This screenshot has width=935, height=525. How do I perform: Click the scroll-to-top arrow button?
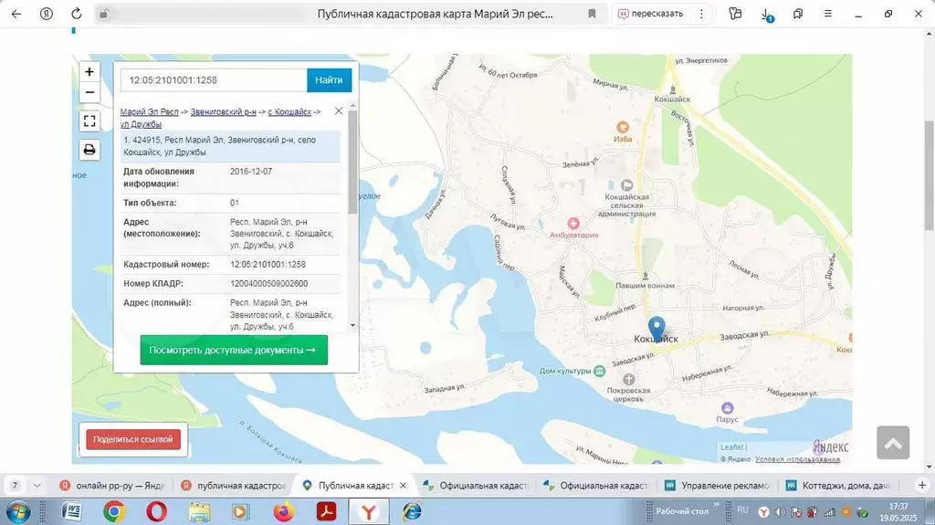pyautogui.click(x=893, y=443)
